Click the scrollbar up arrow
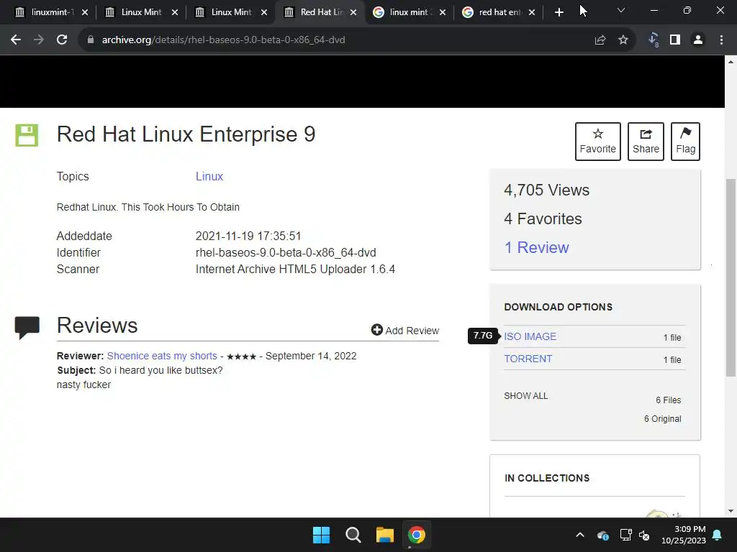This screenshot has width=737, height=552. coord(731,62)
